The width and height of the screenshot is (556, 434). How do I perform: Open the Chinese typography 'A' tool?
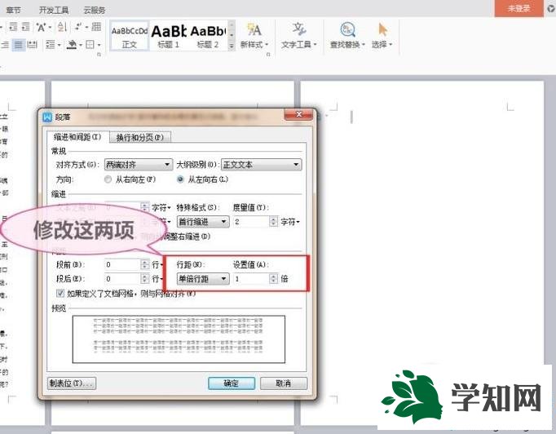click(41, 27)
